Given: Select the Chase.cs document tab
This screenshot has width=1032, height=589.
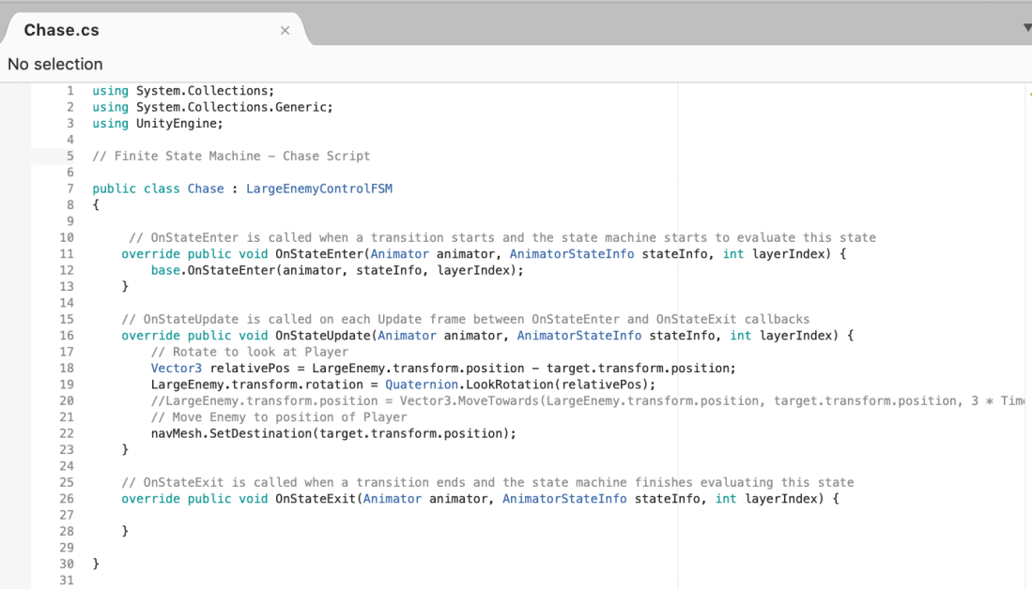Looking at the screenshot, I should click(x=62, y=30).
